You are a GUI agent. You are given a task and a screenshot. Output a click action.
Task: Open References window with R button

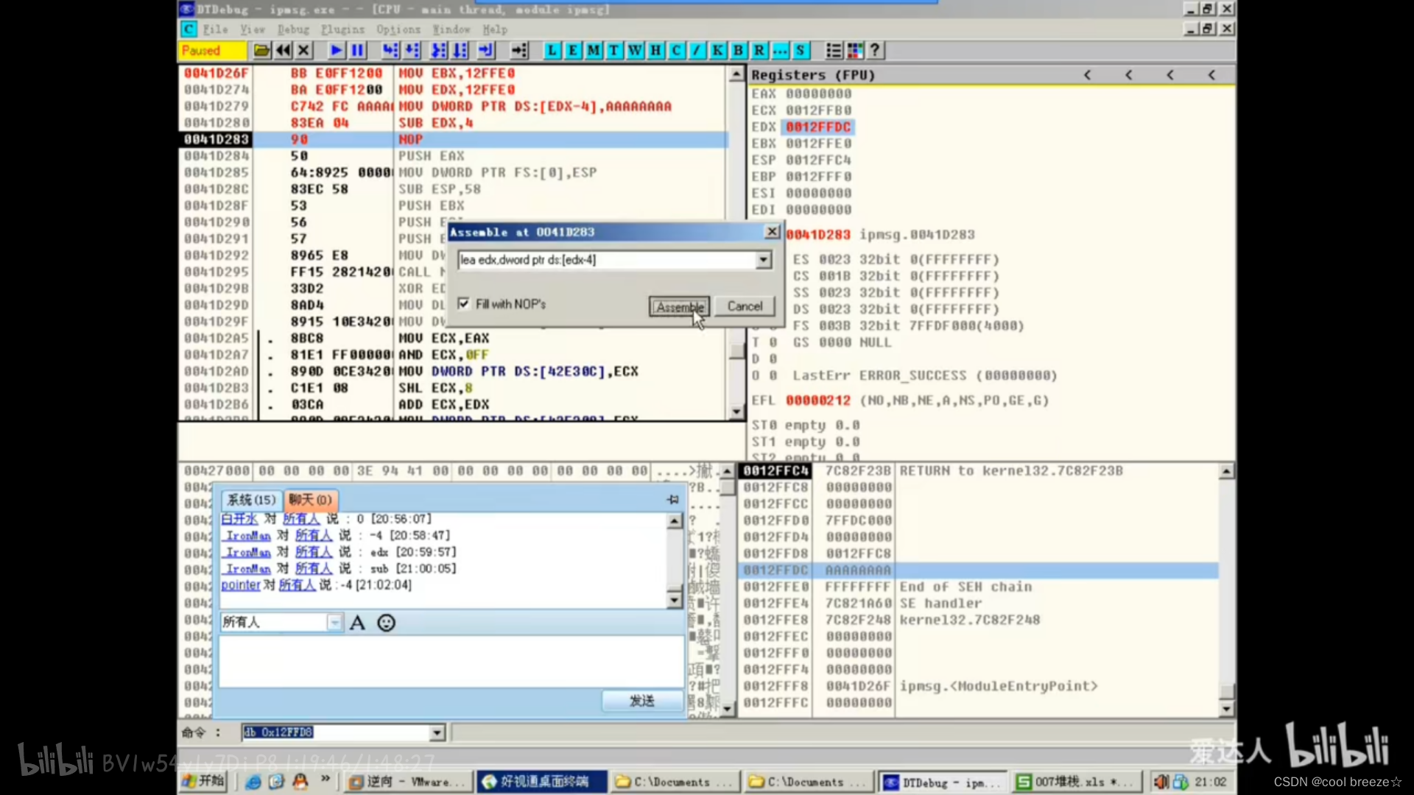click(759, 50)
